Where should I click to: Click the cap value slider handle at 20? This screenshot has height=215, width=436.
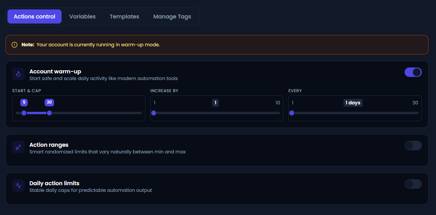tap(49, 113)
